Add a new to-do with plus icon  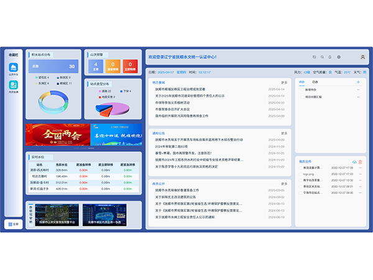[x=358, y=82]
